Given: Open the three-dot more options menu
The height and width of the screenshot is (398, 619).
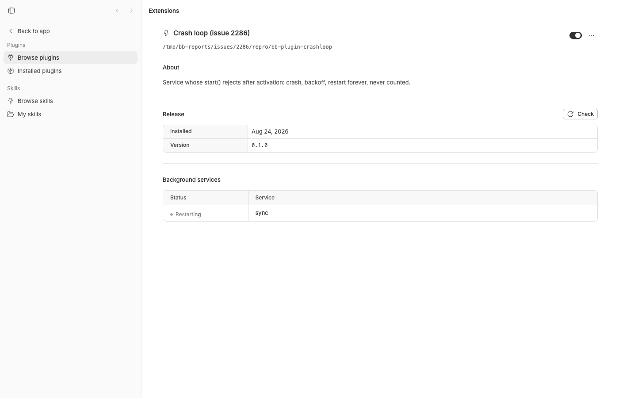Looking at the screenshot, I should pos(592,35).
